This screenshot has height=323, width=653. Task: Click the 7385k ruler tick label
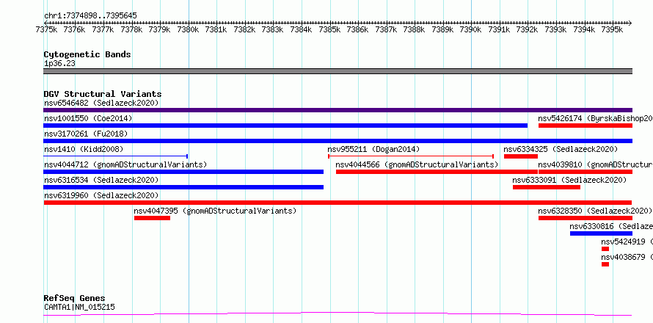click(x=329, y=29)
